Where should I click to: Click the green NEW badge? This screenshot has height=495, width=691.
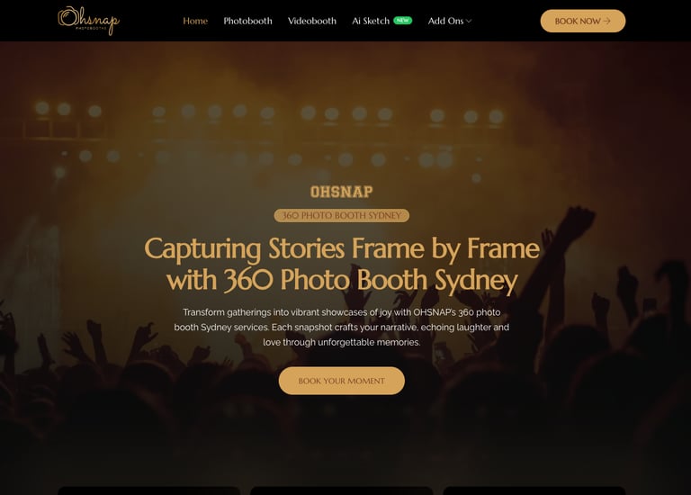(x=402, y=21)
